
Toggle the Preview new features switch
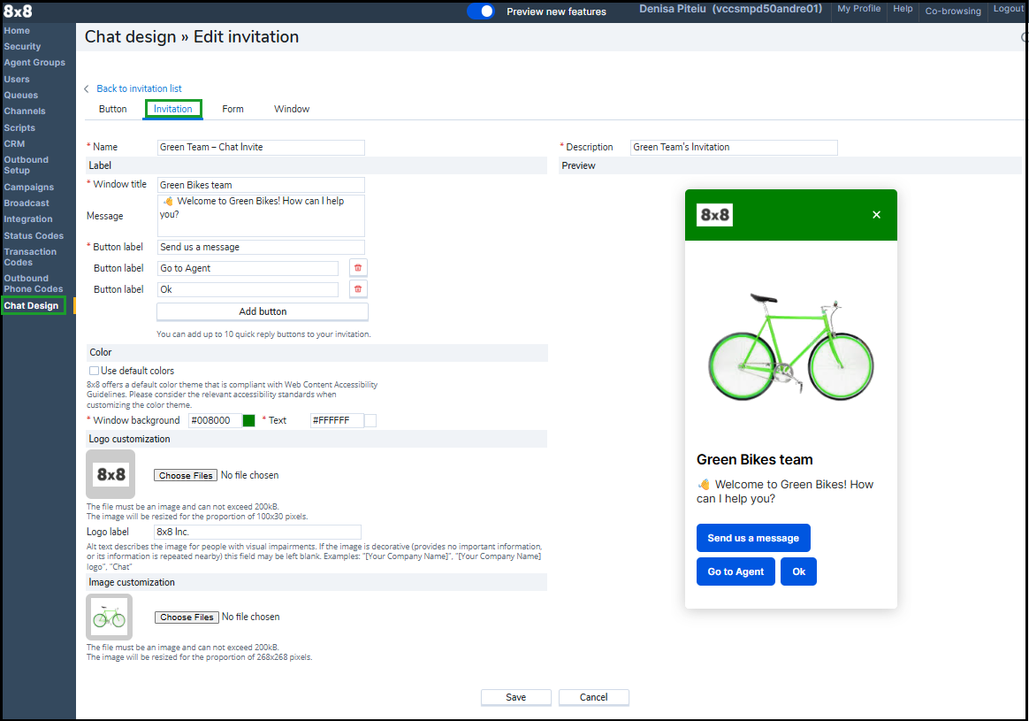tap(481, 12)
